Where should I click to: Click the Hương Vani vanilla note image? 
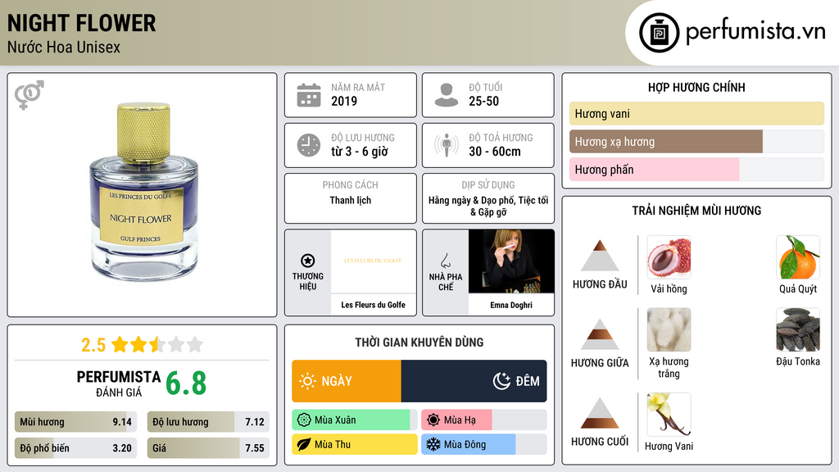tap(669, 415)
